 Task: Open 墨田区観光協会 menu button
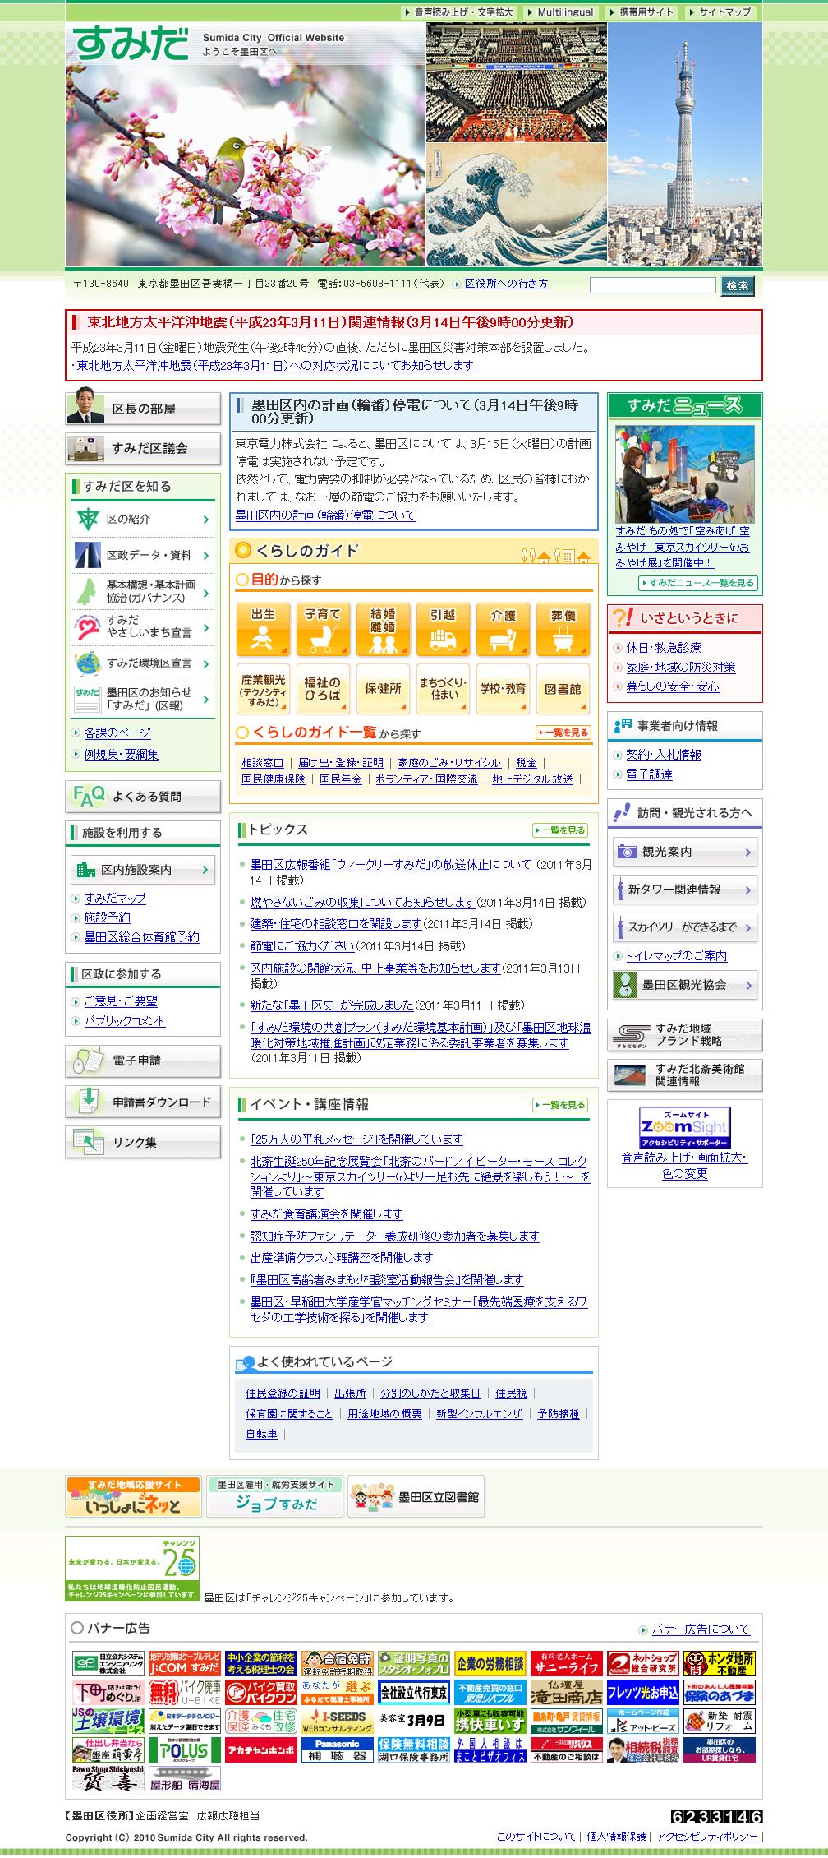[685, 985]
